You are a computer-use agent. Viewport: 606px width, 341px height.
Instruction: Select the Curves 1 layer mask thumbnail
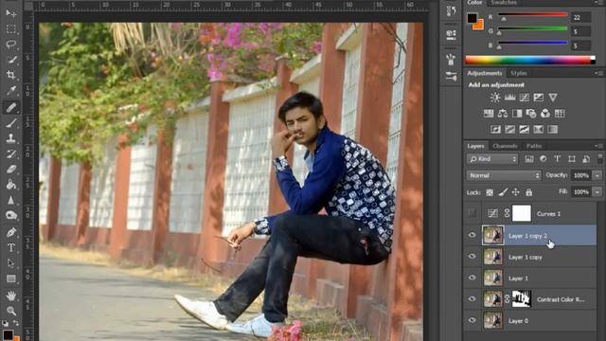click(x=522, y=213)
